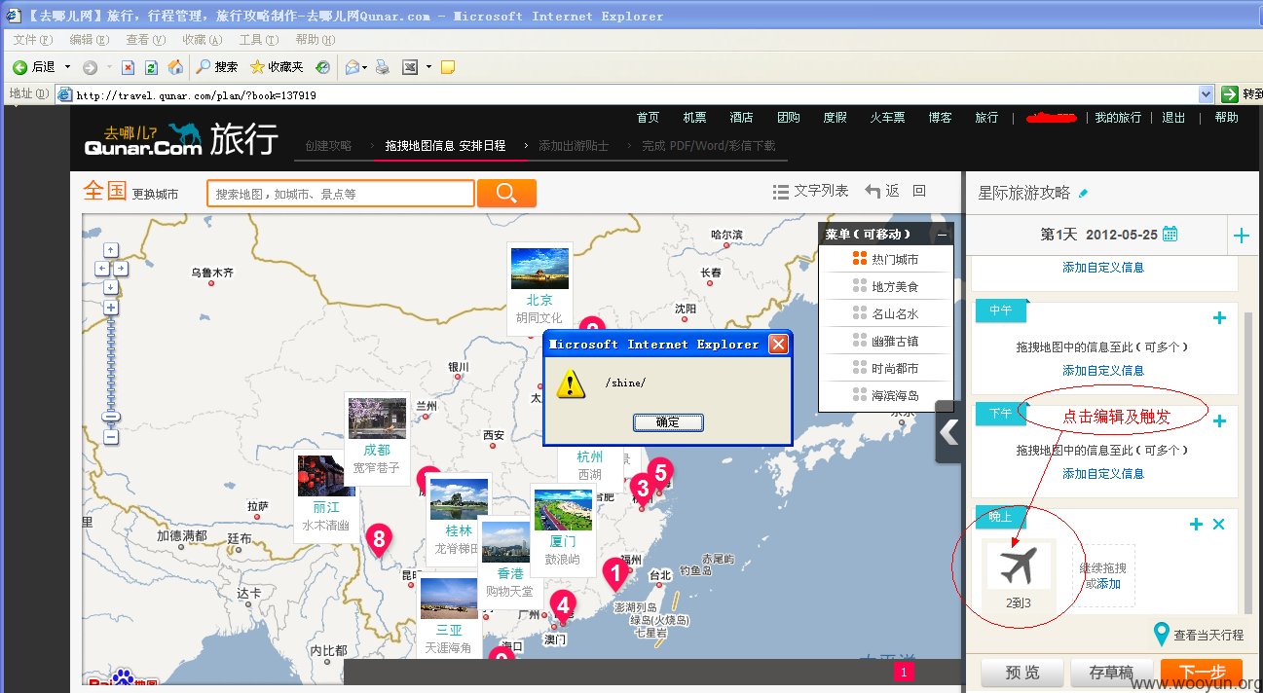Image resolution: width=1263 pixels, height=693 pixels.
Task: Click 添加自定义信息 link in 下午 section
Action: 1103,473
